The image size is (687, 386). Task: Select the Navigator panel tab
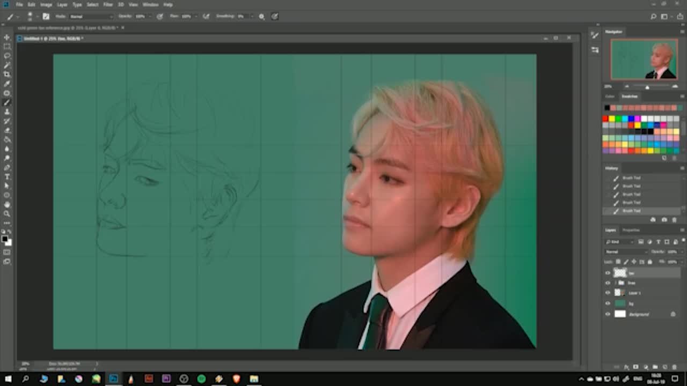(x=614, y=32)
